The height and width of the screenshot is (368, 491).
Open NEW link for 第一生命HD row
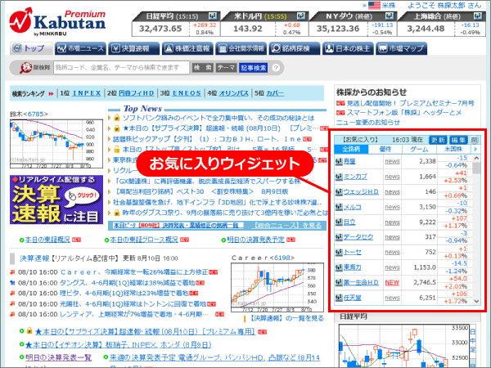[x=392, y=282]
